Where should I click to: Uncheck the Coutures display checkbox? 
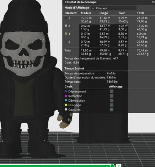tap(111, 109)
